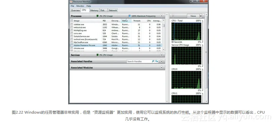Image resolution: width=275 pixels, height=125 pixels.
Task: Click the Services section header label
Action: (x=75, y=55)
